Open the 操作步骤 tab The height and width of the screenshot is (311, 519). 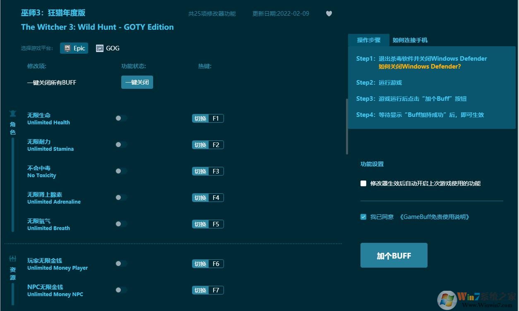tap(369, 40)
